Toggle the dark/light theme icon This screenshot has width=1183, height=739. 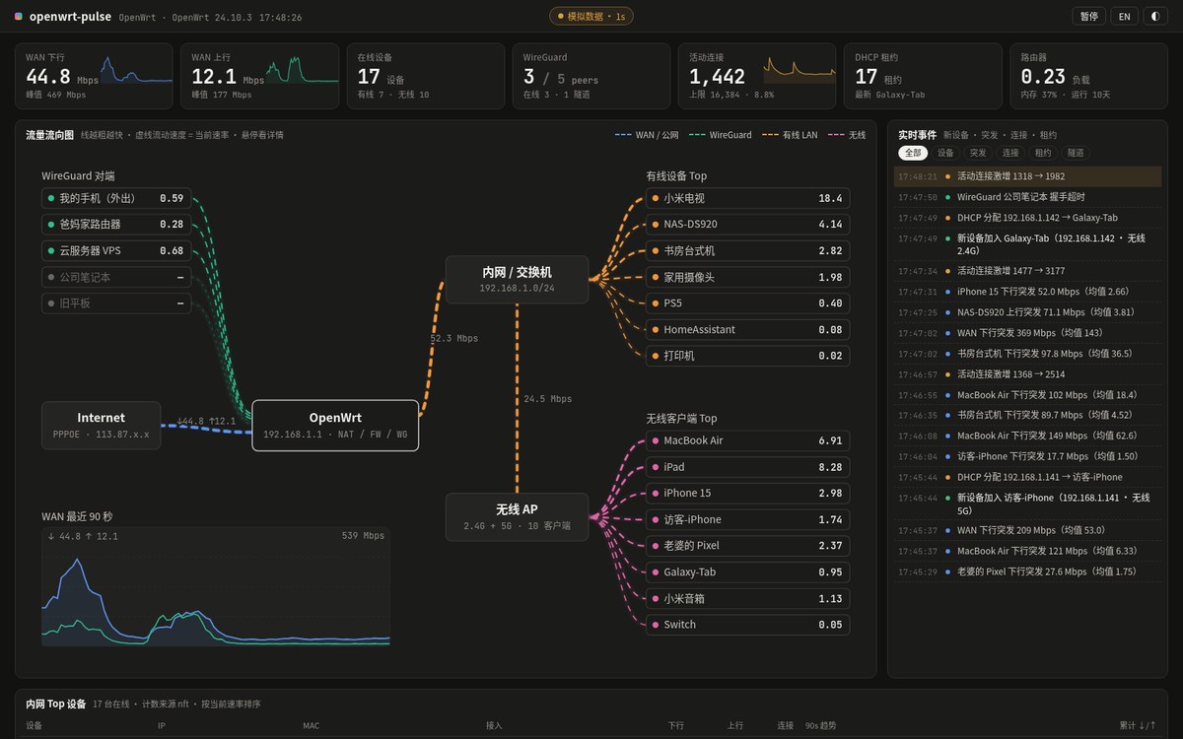click(1154, 17)
